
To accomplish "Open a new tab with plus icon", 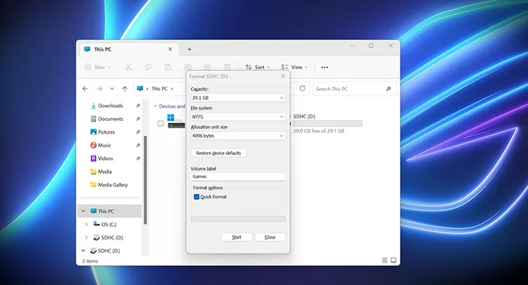I will [189, 49].
